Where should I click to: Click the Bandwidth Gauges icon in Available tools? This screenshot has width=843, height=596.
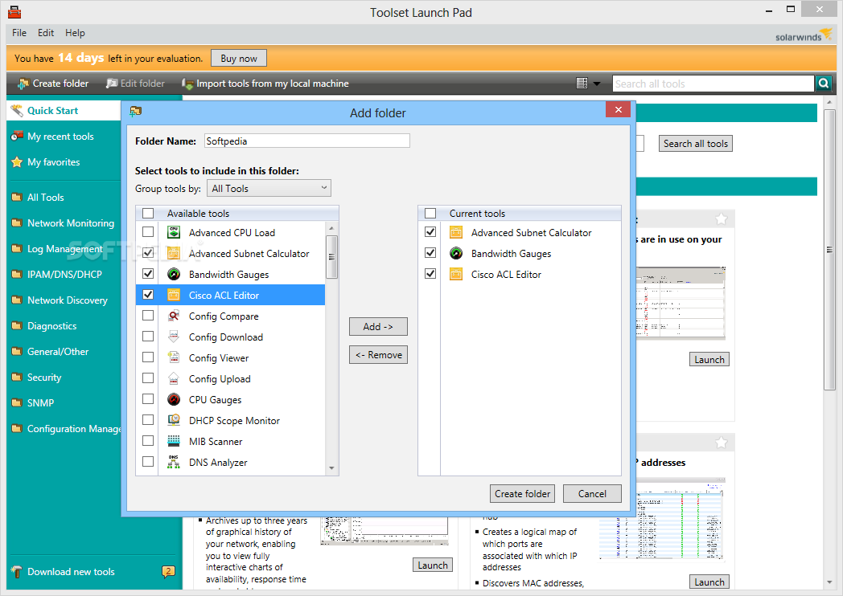[x=174, y=274]
